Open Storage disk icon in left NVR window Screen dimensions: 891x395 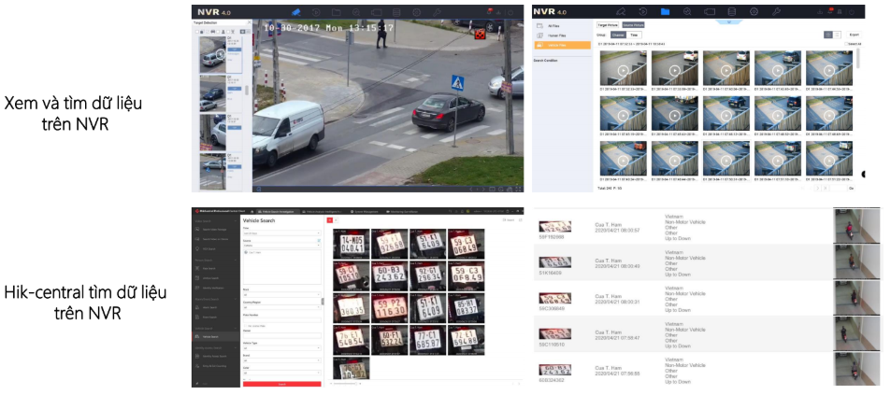pyautogui.click(x=396, y=12)
